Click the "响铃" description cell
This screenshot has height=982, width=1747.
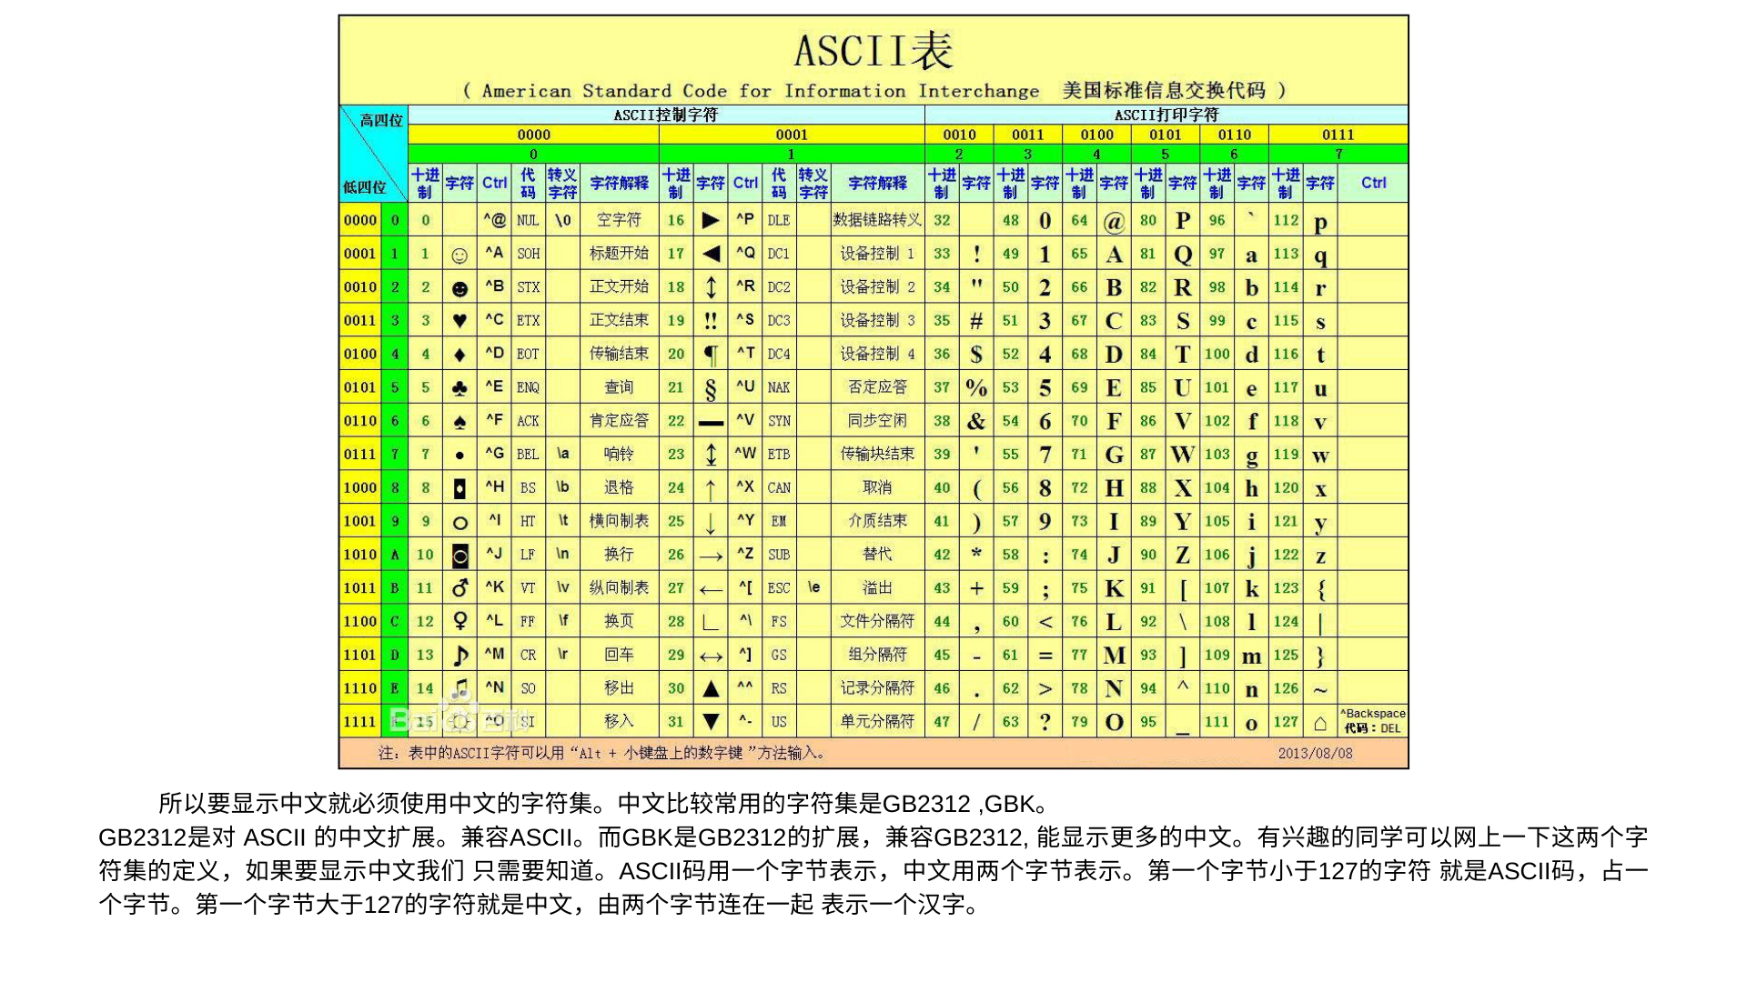pyautogui.click(x=619, y=454)
